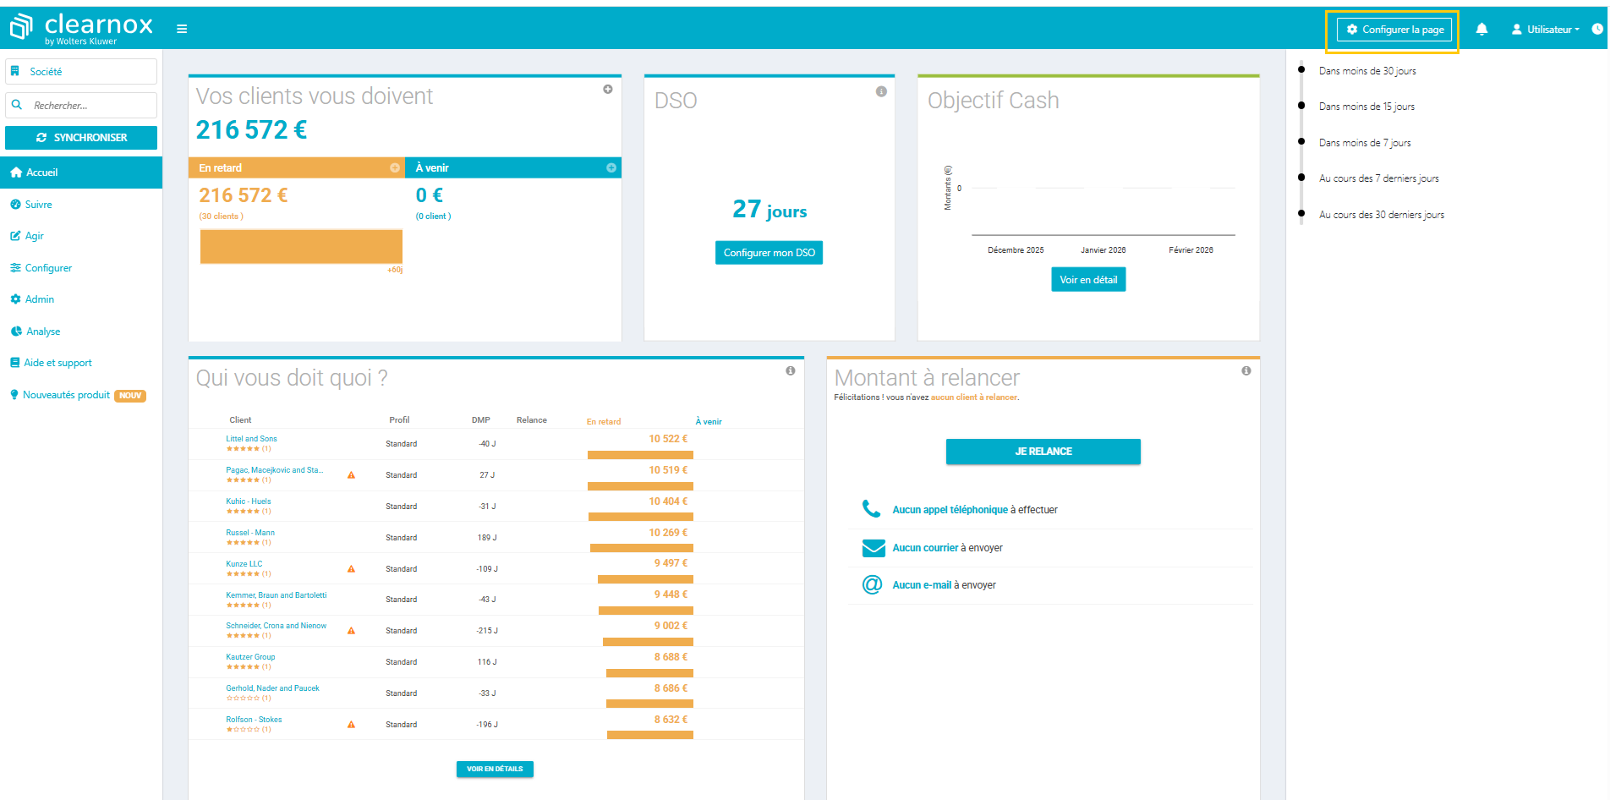Click the Configurer la page button
Image resolution: width=1610 pixels, height=800 pixels.
pos(1394,30)
